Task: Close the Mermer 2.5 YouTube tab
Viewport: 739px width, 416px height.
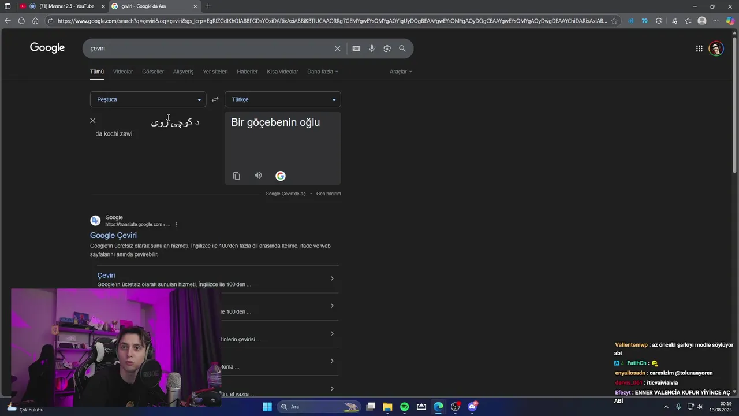Action: click(x=103, y=6)
